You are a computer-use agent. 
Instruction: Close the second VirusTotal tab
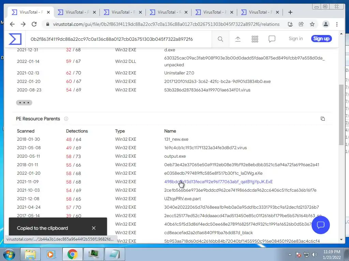click(94, 12)
